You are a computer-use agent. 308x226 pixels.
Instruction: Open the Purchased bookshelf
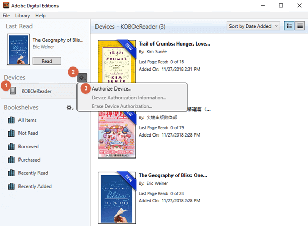tap(29, 160)
